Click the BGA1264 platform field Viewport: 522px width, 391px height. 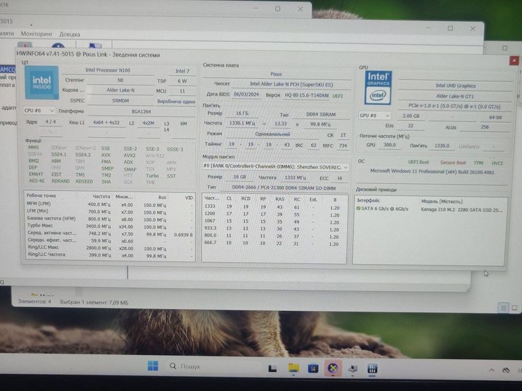click(141, 112)
